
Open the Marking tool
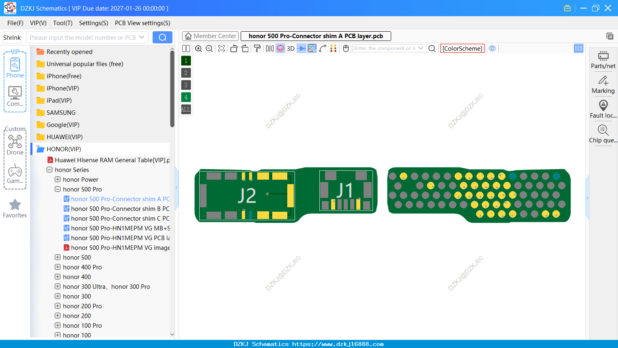pyautogui.click(x=603, y=85)
